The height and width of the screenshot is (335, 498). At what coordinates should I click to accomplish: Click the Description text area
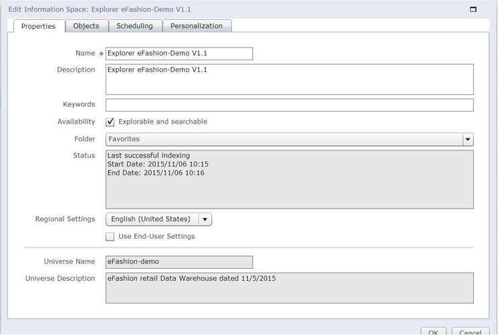[289, 79]
